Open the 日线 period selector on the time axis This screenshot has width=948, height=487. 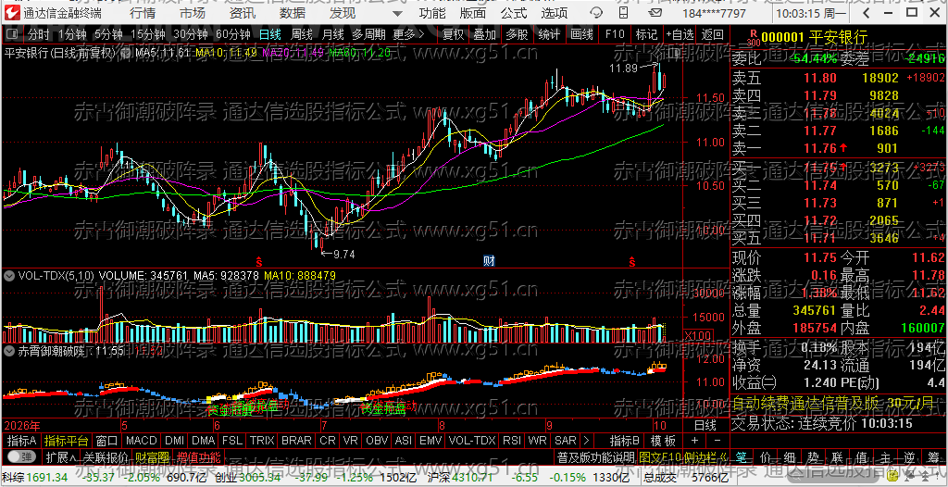click(x=705, y=425)
